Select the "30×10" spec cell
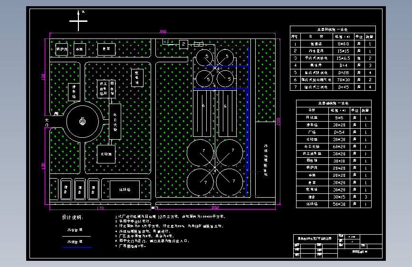This screenshot has height=267, width=412. coord(339,161)
